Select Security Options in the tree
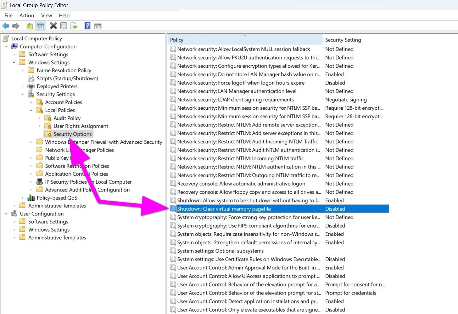The image size is (458, 314). click(x=73, y=134)
